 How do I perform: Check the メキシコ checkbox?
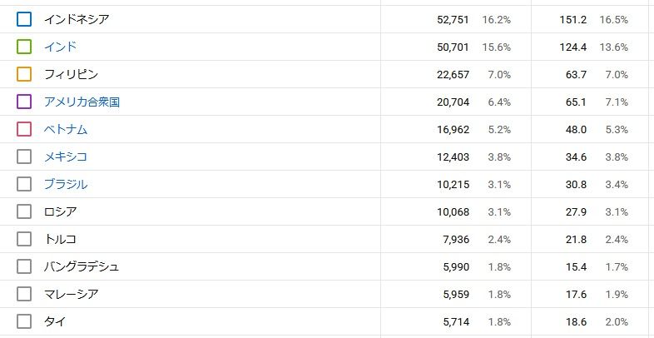point(24,157)
